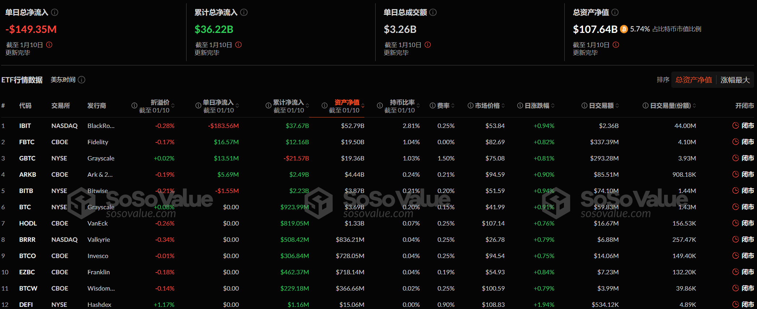Click info icon next to 美东时间
757x309 pixels.
pos(82,80)
